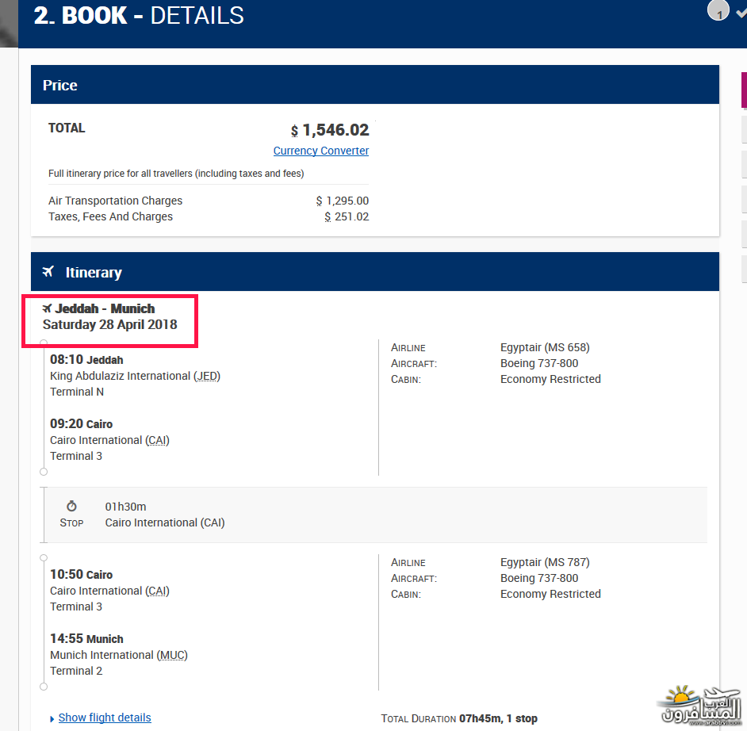Click the plane icon beside Jeddah - Munich
This screenshot has width=747, height=731.
coord(47,308)
